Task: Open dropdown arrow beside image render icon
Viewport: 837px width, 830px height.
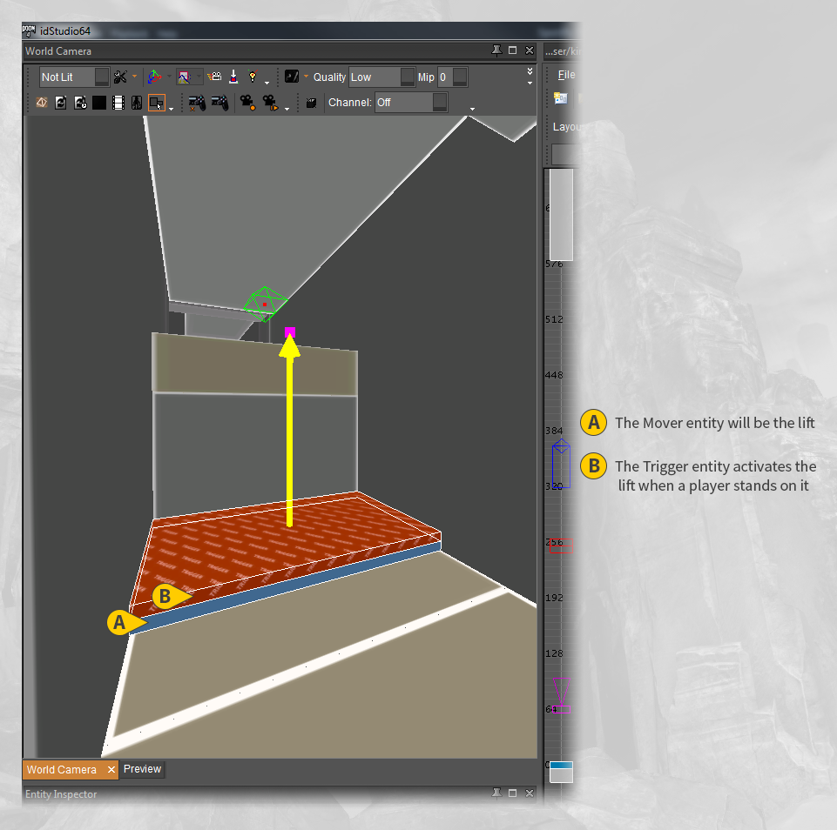Action: [x=199, y=77]
